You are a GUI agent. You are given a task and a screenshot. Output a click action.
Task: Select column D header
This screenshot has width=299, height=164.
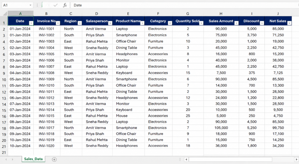pyautogui.click(x=97, y=13)
